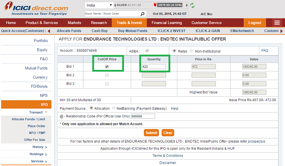Open the Disclaimer link

click(x=168, y=163)
